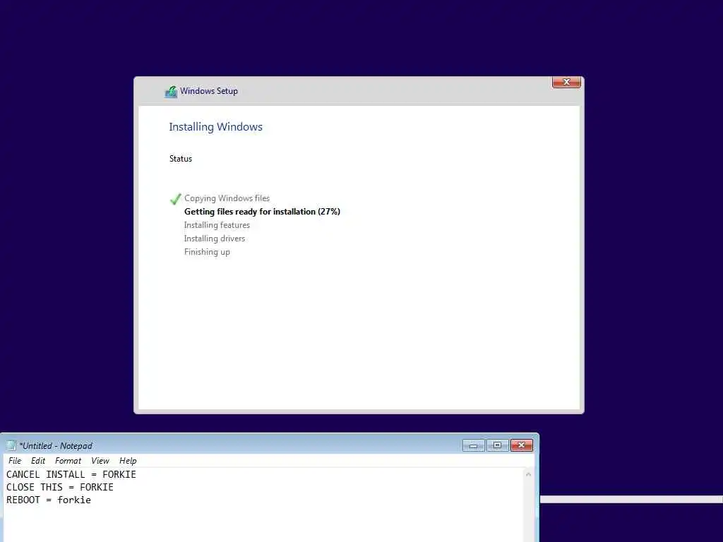Click the 'REBOOT = forkie' line in Notepad

(49, 500)
